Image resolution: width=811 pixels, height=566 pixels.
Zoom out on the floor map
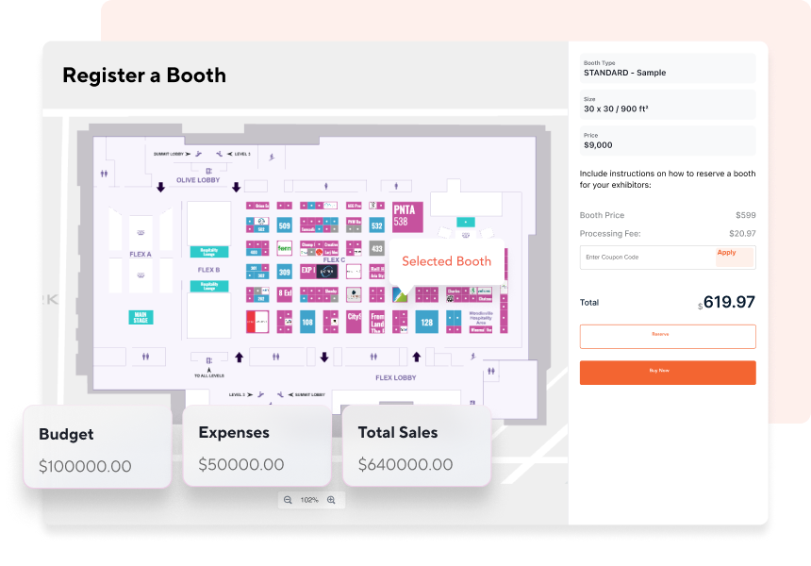pos(288,500)
